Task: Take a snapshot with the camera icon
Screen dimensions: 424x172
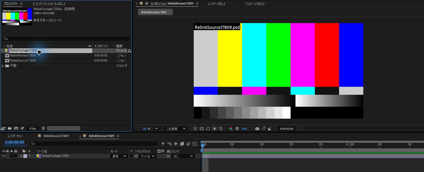Action: pyautogui.click(x=257, y=129)
